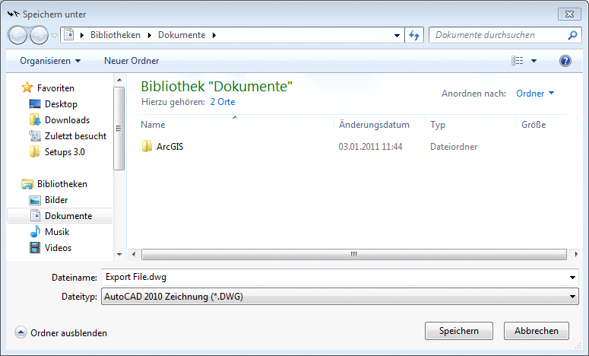Click the back navigation arrow button

coord(18,35)
